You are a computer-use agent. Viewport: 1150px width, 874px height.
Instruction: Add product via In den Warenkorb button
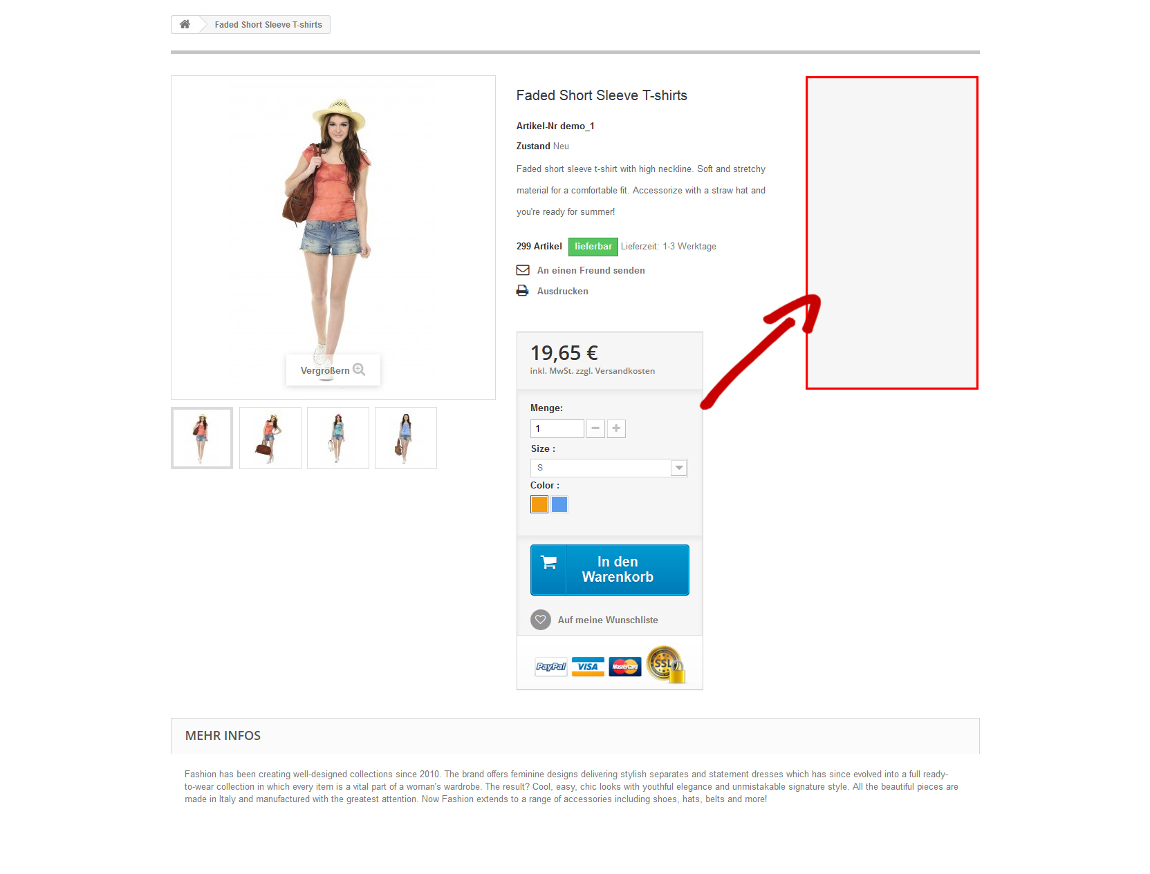point(610,570)
